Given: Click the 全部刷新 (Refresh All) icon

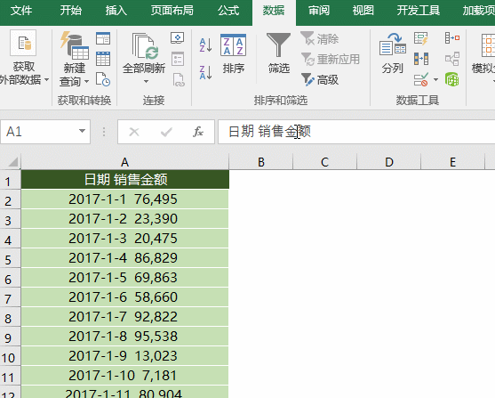Looking at the screenshot, I should click(x=144, y=46).
